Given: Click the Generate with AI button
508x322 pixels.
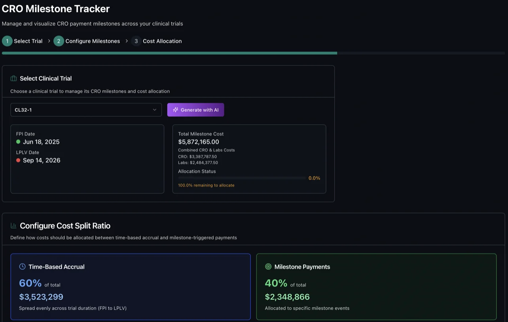Looking at the screenshot, I should (x=196, y=110).
